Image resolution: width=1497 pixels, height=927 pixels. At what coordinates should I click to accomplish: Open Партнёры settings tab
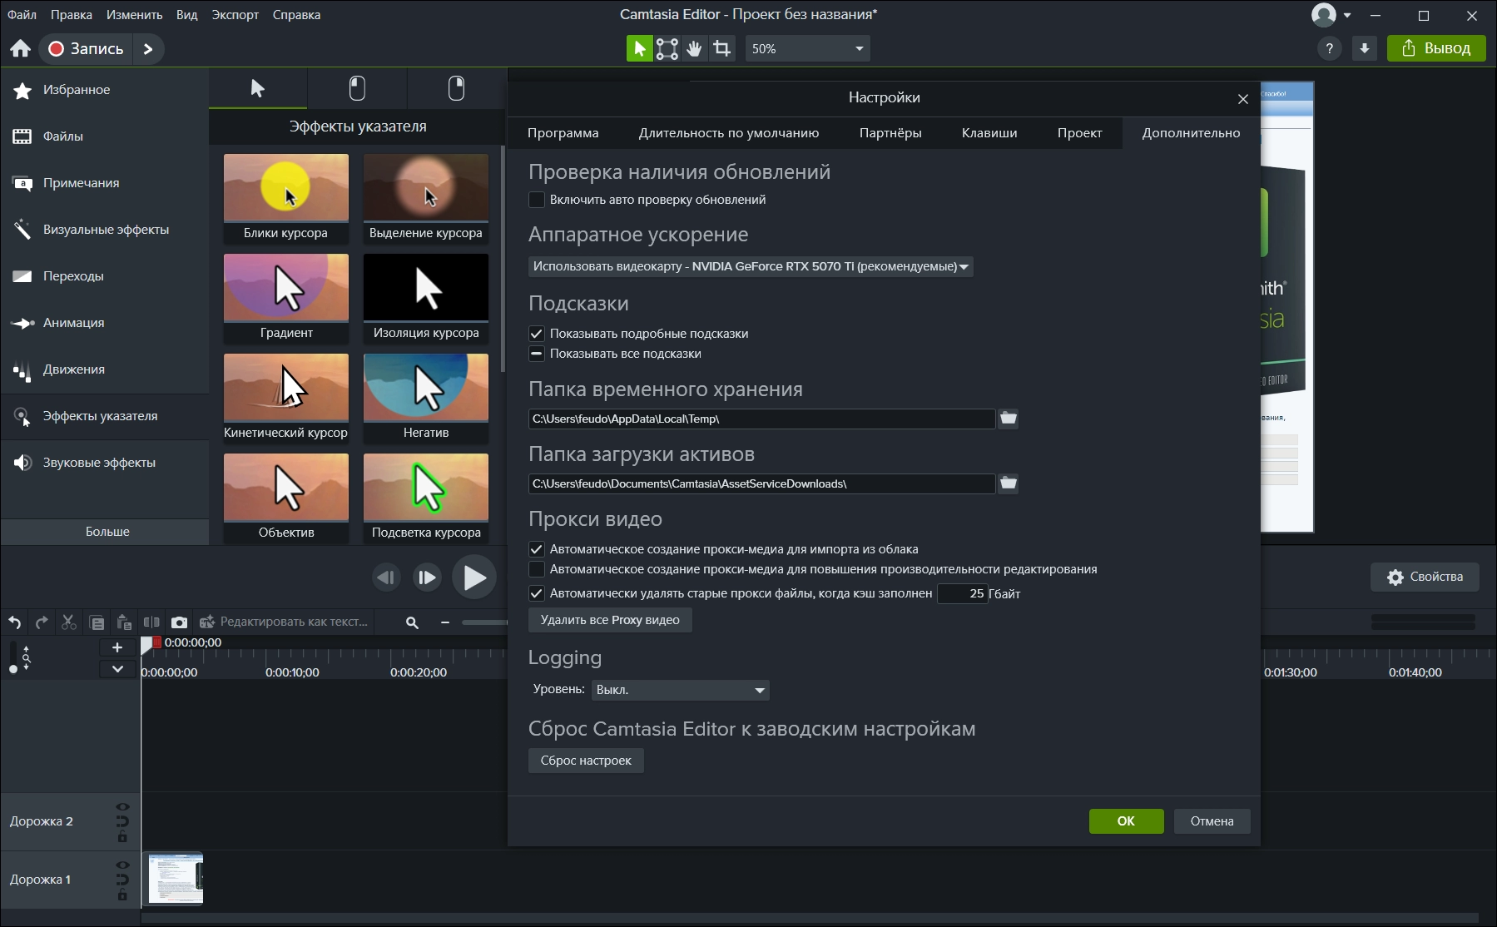(890, 133)
